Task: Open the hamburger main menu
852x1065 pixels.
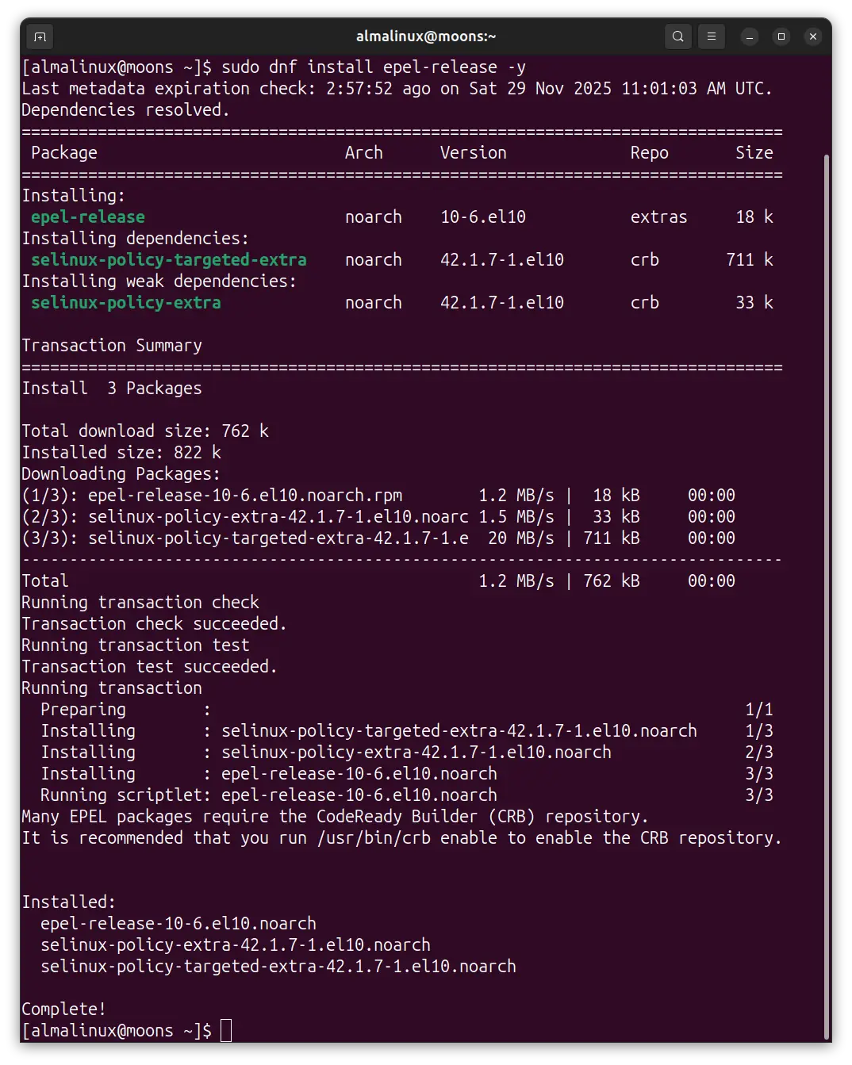Action: 712,36
